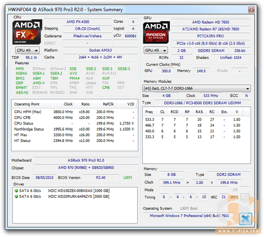
Task: Select the HT Status row
Action: coord(74,141)
